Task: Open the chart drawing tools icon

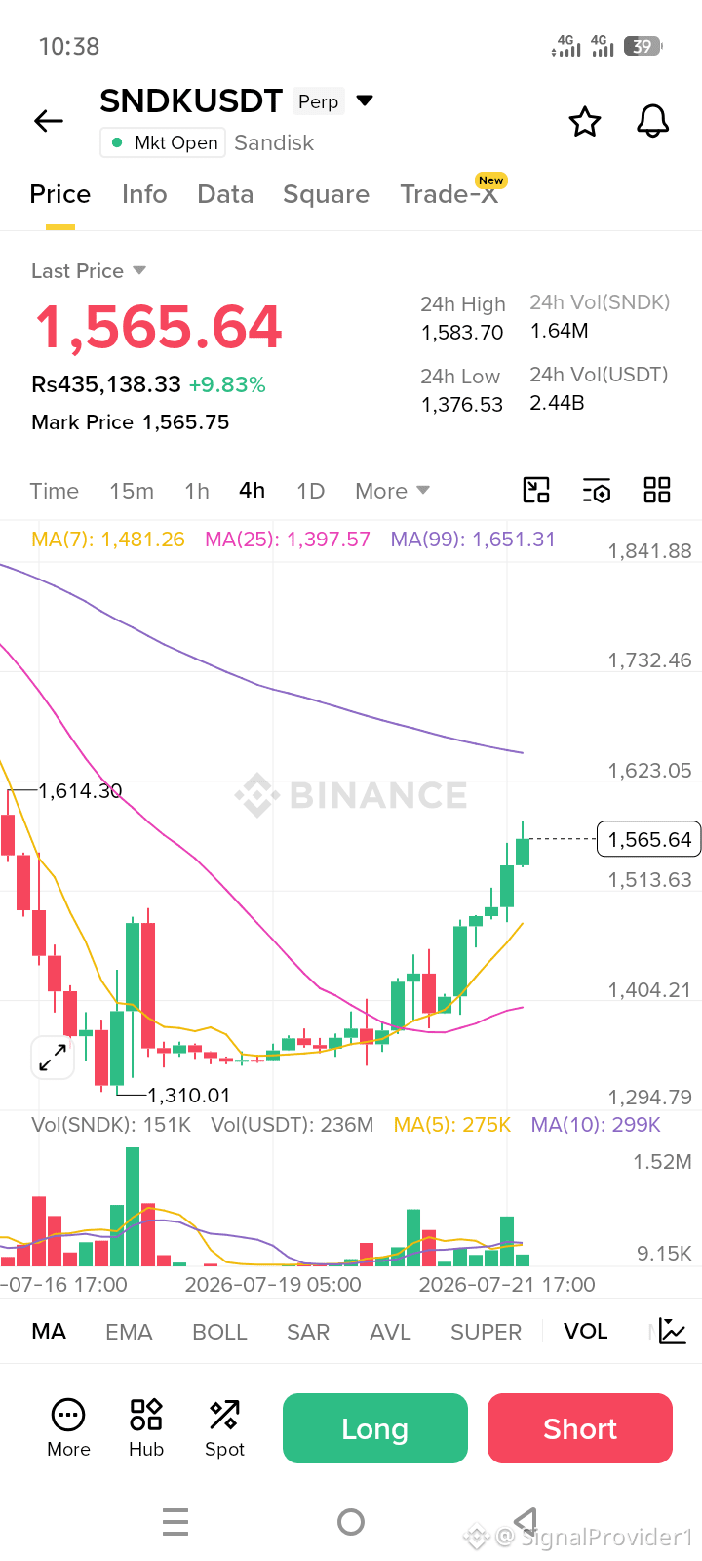Action: 536,490
